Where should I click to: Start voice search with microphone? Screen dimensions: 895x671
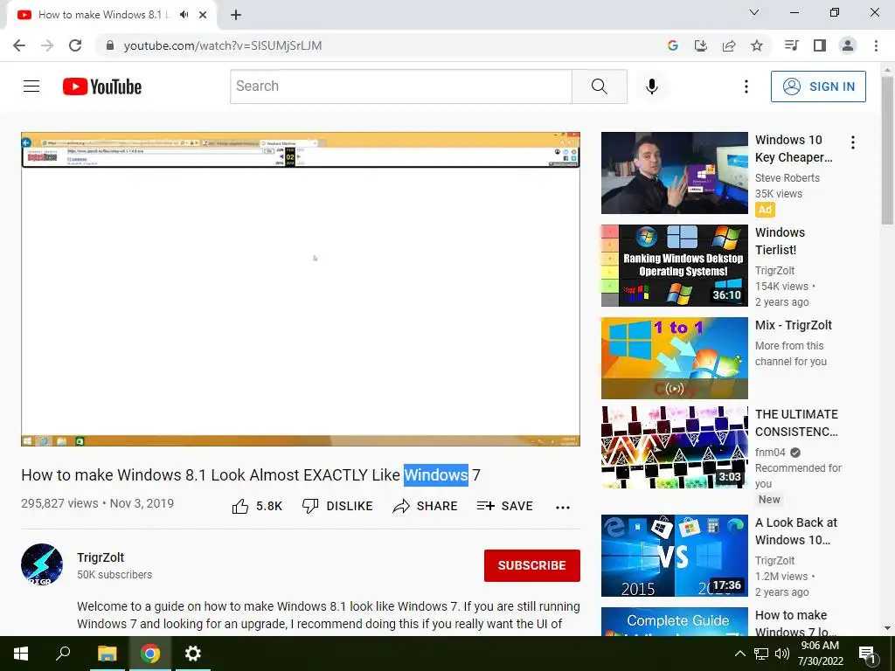652,86
